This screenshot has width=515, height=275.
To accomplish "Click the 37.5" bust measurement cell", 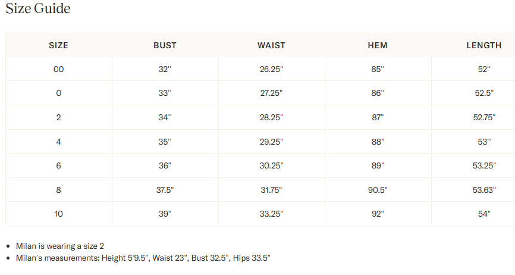I will (165, 190).
